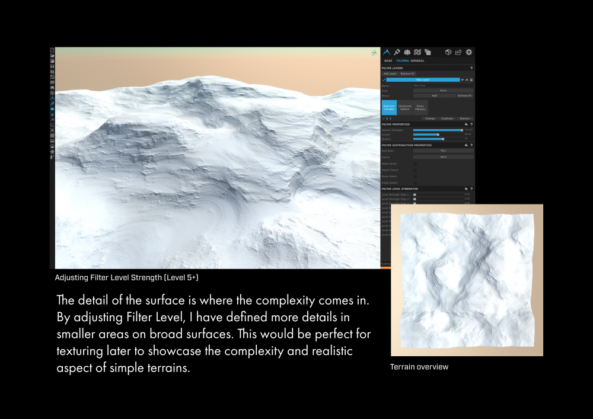
Task: Delete New Layer with trash icon
Action: click(471, 79)
